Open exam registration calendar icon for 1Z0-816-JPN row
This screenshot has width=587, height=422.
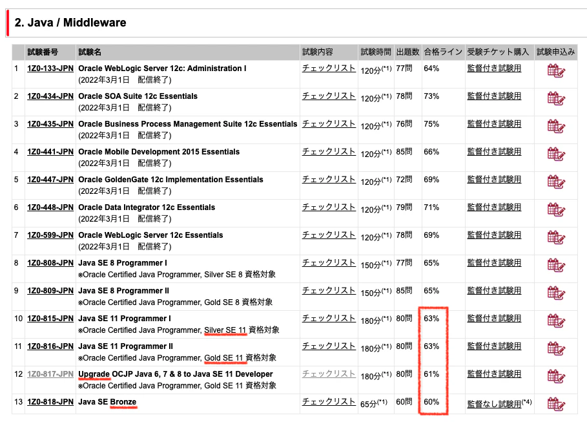click(x=556, y=348)
